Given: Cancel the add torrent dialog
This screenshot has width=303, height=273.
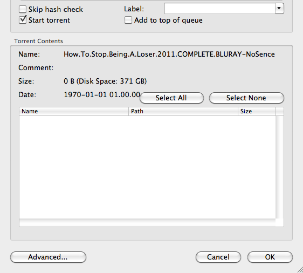Looking at the screenshot, I should (218, 257).
